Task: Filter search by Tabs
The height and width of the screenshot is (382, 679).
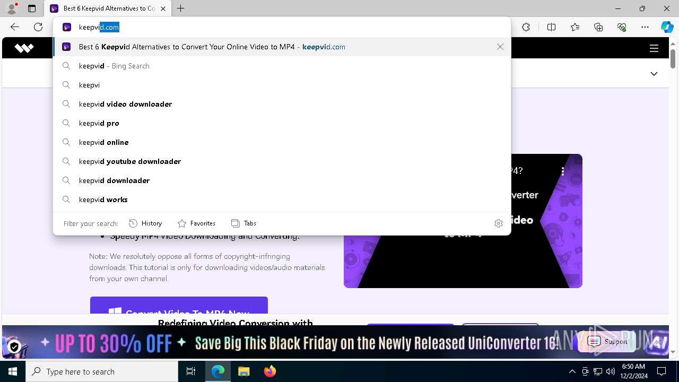Action: 244,223
